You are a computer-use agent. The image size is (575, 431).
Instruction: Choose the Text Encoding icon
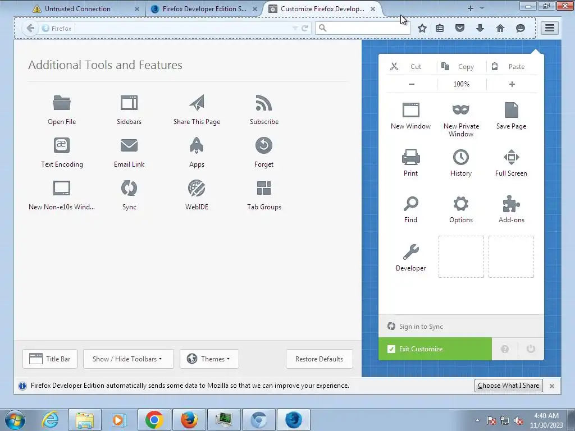pyautogui.click(x=62, y=145)
